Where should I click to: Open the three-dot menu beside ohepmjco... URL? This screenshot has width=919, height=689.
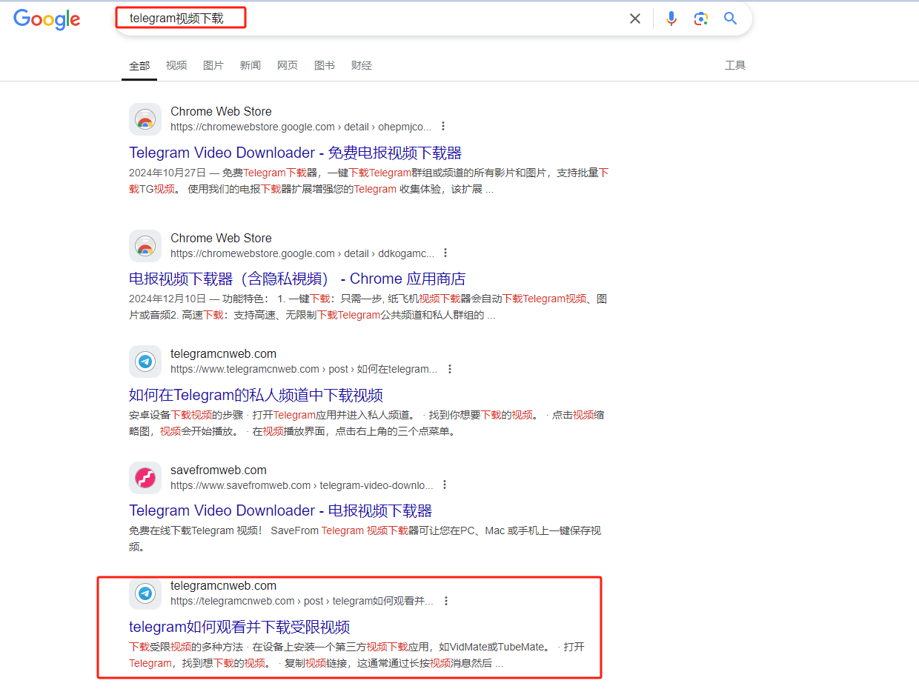click(x=443, y=126)
